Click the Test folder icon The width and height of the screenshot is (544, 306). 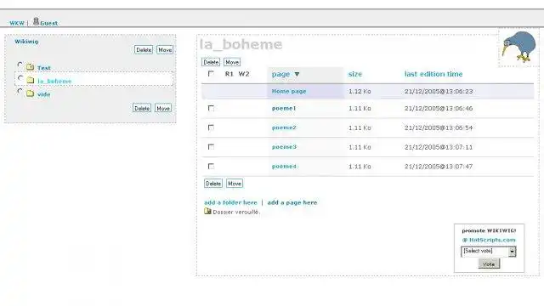coord(31,67)
